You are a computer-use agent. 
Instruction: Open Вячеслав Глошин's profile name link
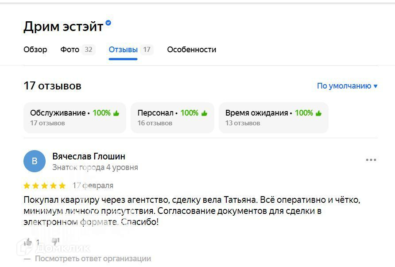point(89,156)
